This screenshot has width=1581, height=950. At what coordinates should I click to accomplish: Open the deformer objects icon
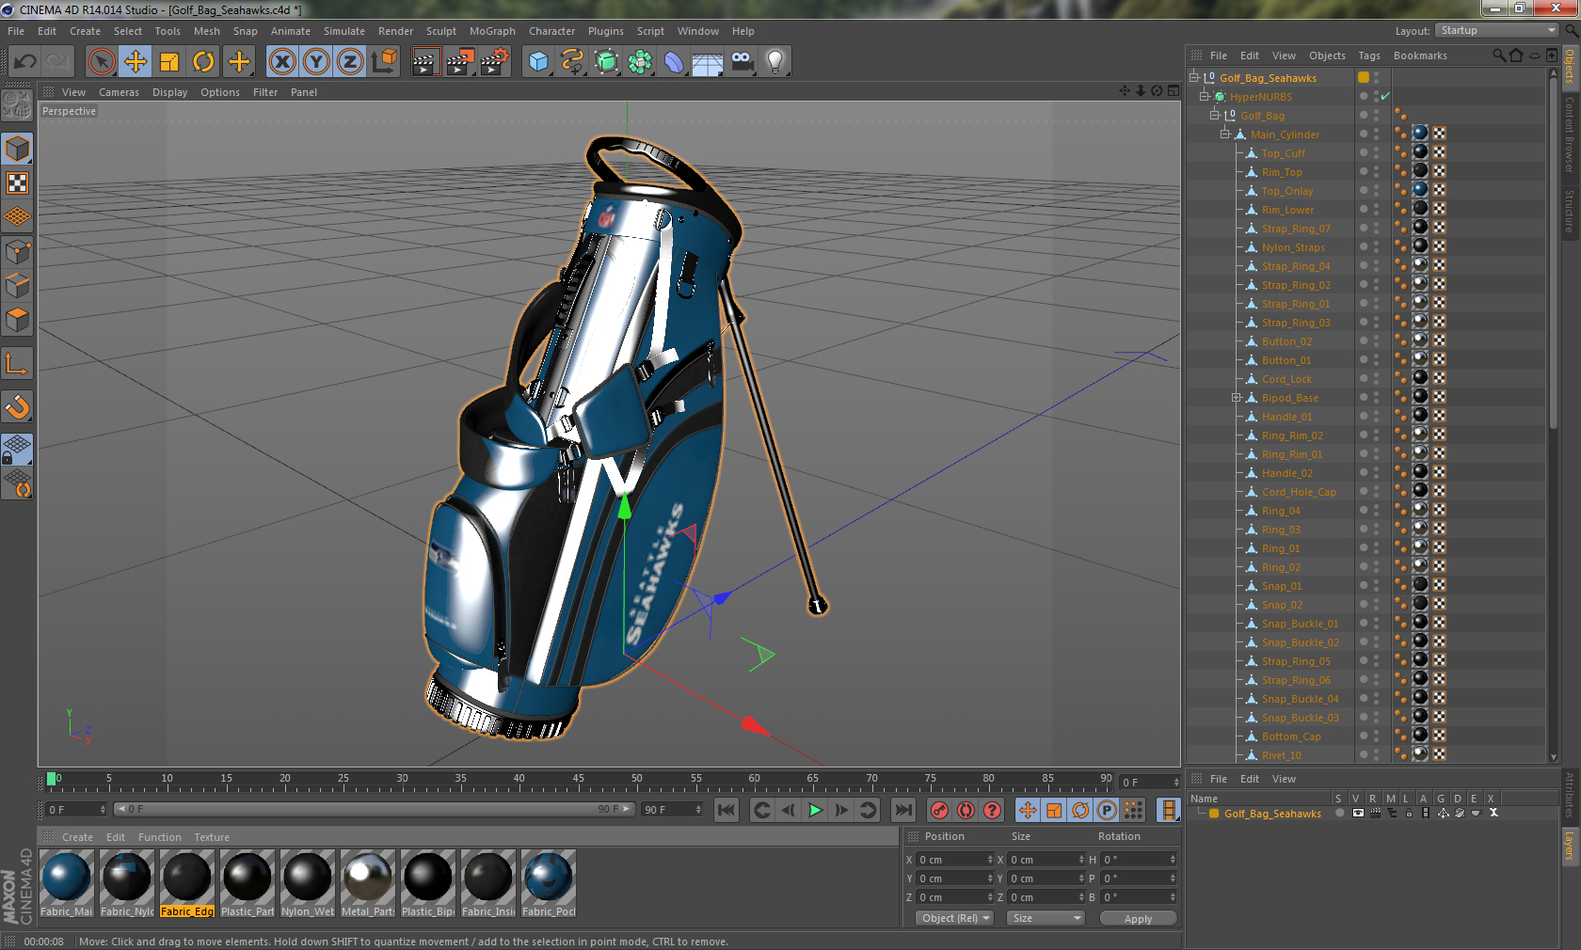674,62
